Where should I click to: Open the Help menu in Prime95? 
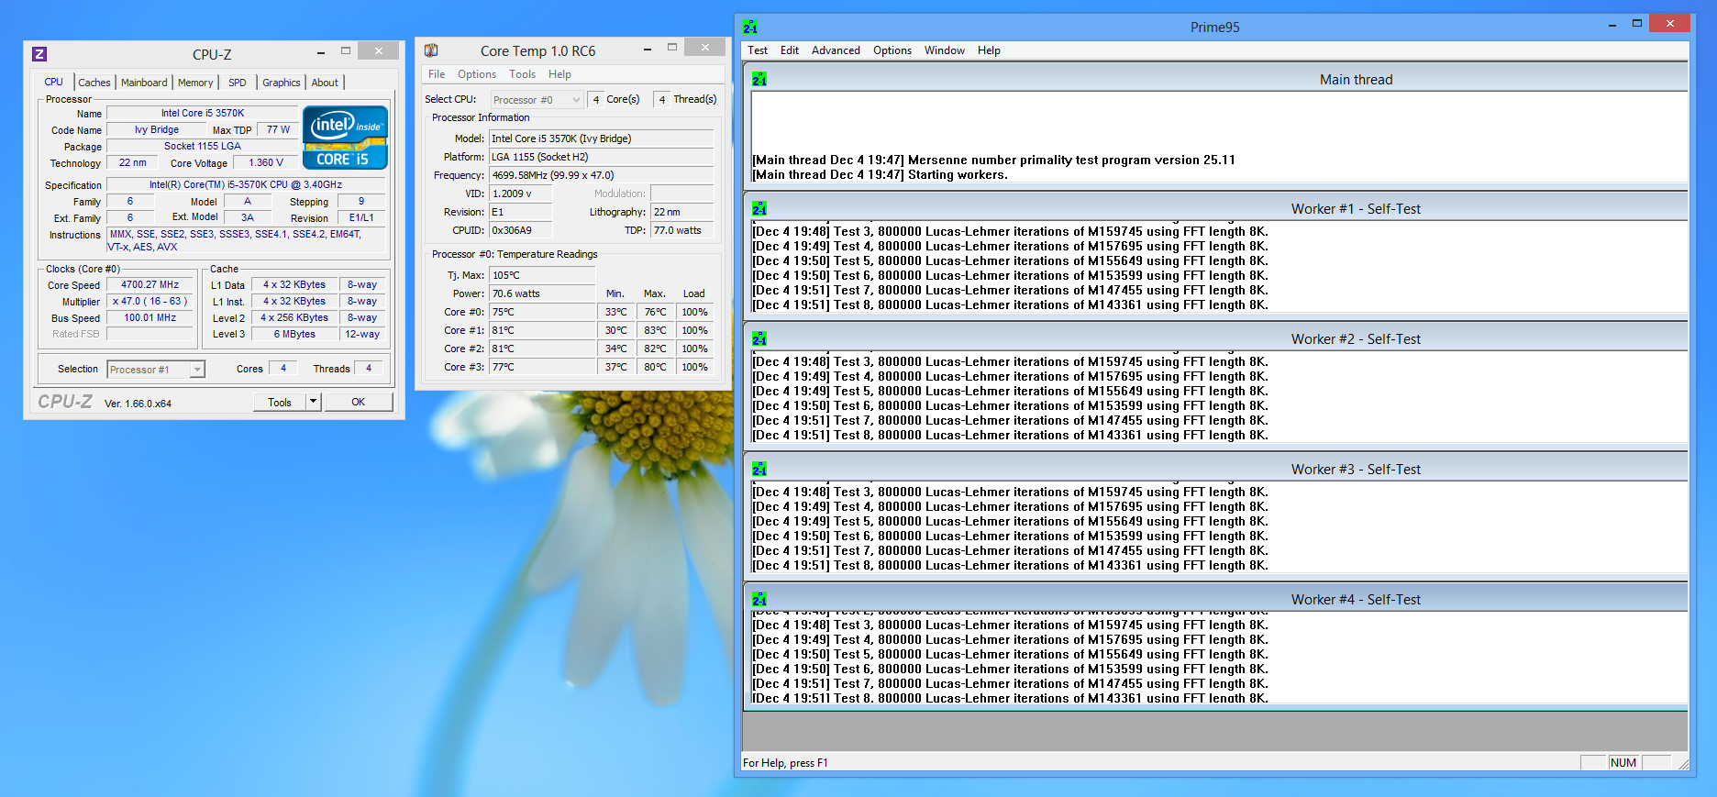tap(989, 50)
